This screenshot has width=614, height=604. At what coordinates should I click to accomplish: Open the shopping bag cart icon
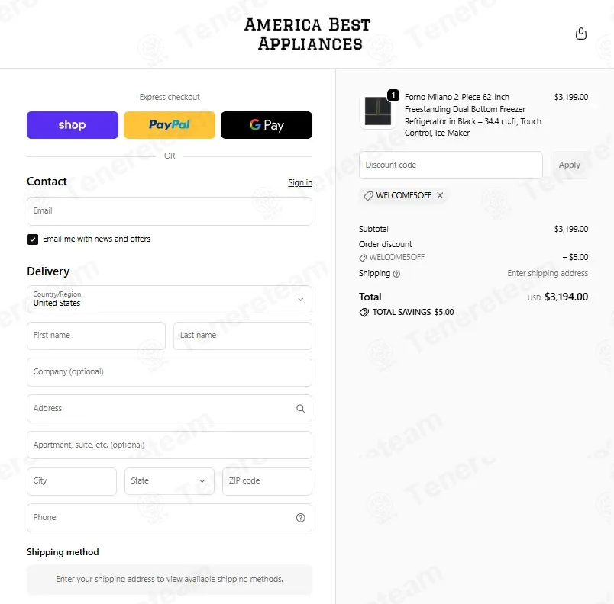pos(580,34)
